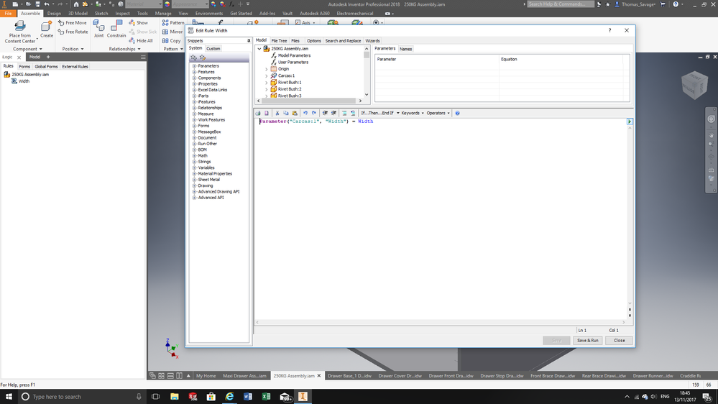
Task: Click the Home icon in Quick Access toolbar
Action: [76, 4]
